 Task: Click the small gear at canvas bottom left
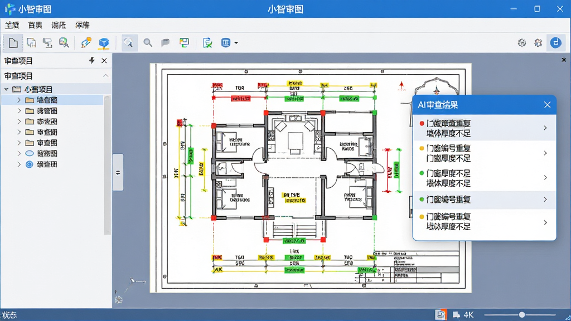(118, 300)
